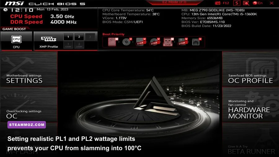Select XMP user profile 2
The width and height of the screenshot is (279, 157).
(x=79, y=45)
